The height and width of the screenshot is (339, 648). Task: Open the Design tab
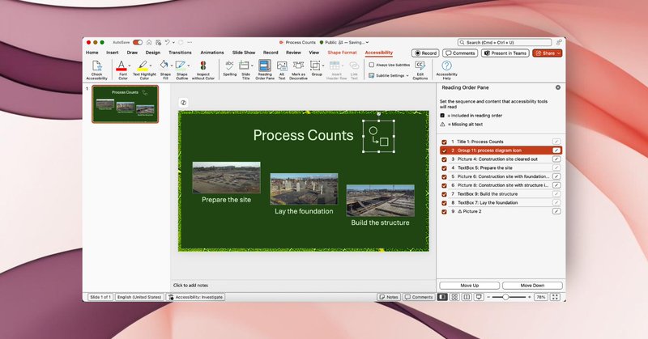point(152,53)
